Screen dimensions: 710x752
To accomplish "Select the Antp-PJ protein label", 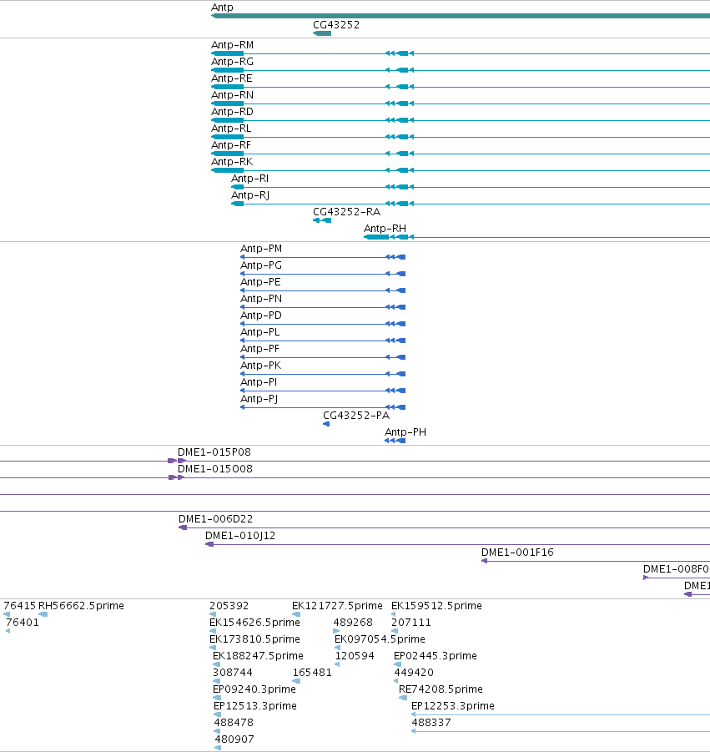I will point(259,399).
